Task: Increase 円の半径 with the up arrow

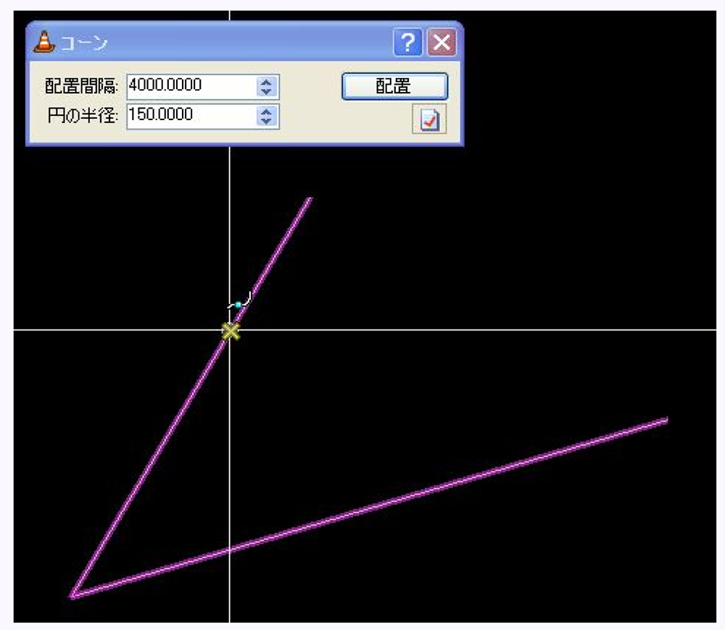Action: click(x=266, y=112)
